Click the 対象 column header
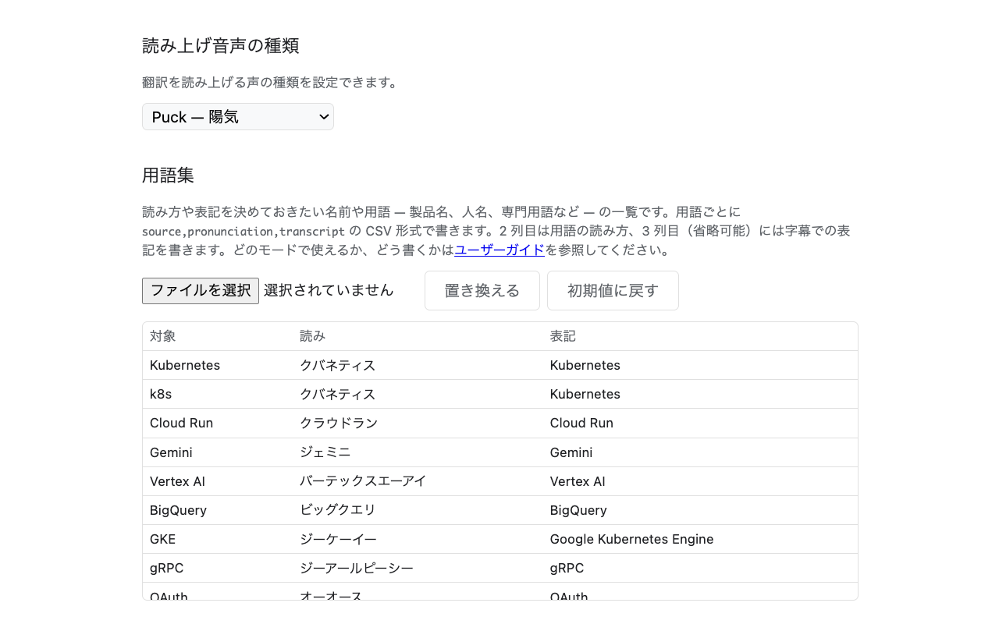Screen dimensions: 999x624 (x=163, y=336)
